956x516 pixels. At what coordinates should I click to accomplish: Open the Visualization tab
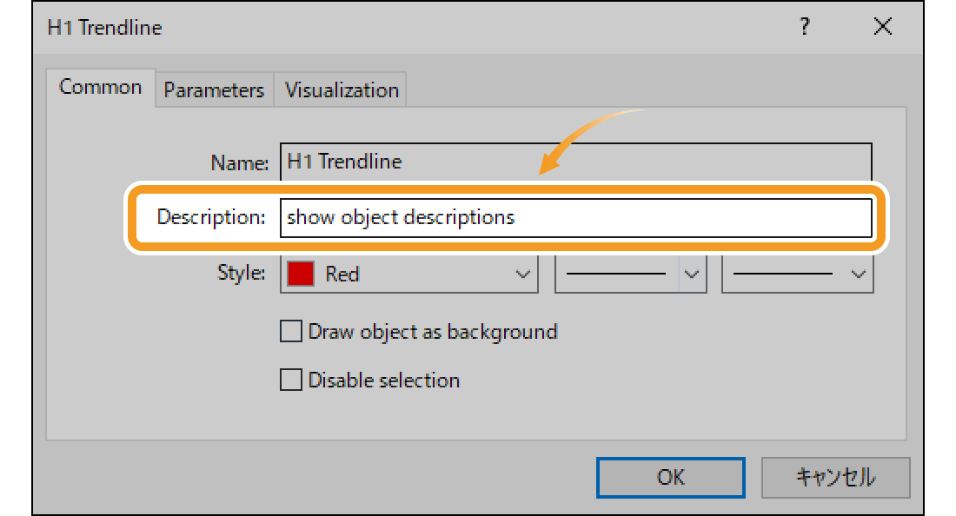(342, 90)
